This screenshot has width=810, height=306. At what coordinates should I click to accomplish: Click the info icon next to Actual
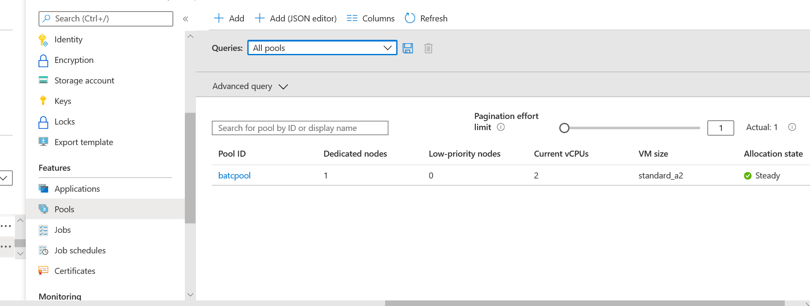792,127
